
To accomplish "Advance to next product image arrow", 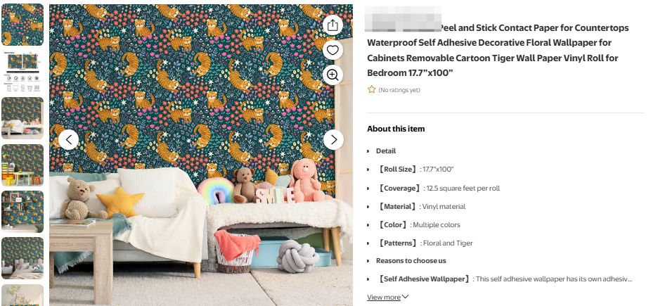I will (333, 139).
